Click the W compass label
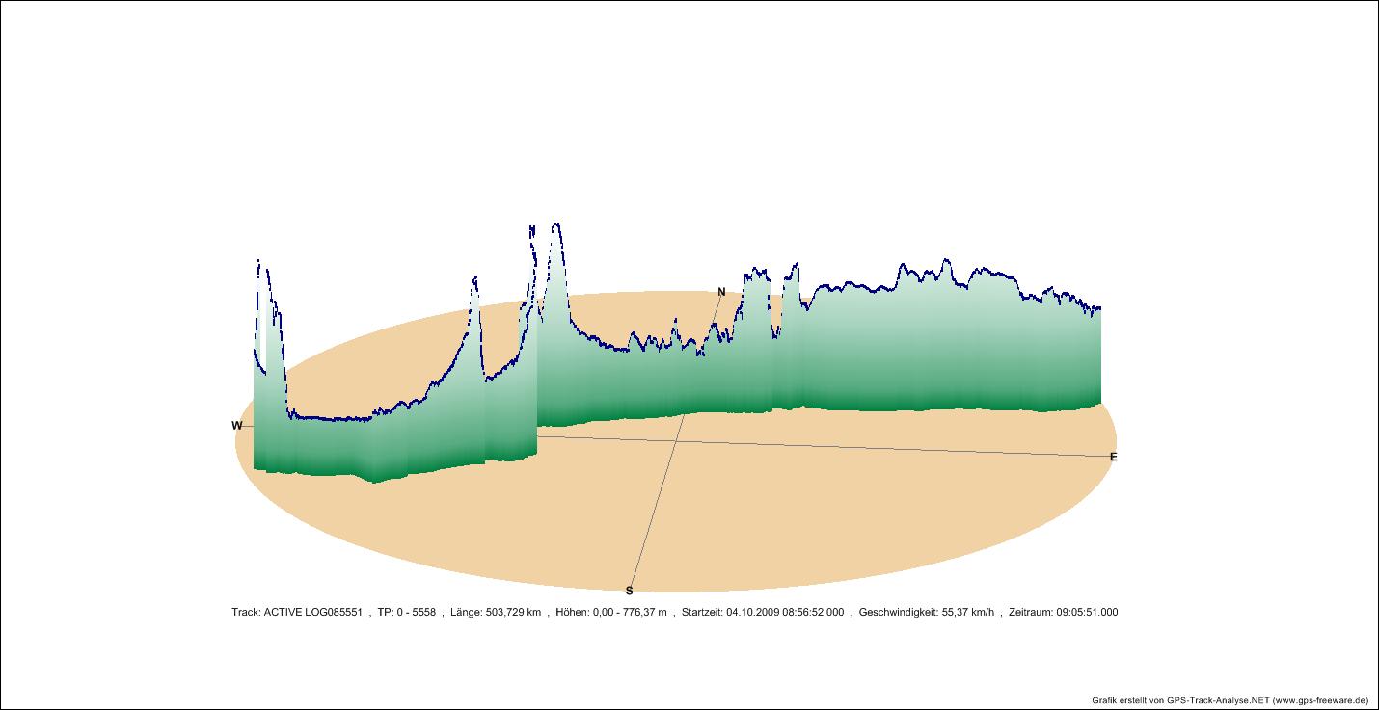1379x710 pixels. tap(237, 426)
